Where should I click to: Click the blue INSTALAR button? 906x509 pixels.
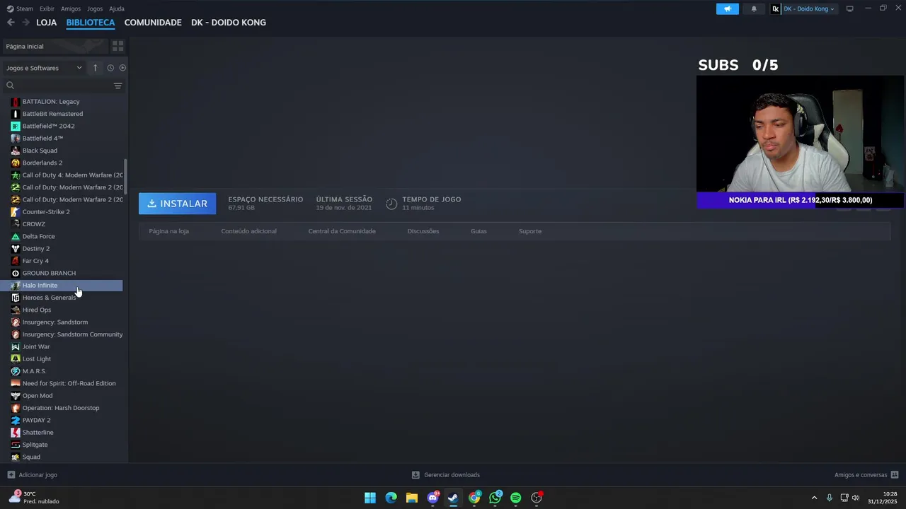coord(177,204)
